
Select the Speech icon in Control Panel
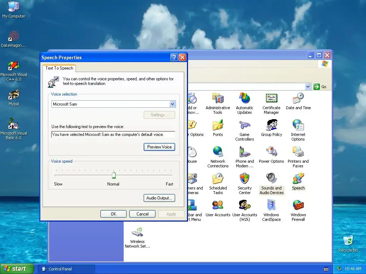click(298, 182)
